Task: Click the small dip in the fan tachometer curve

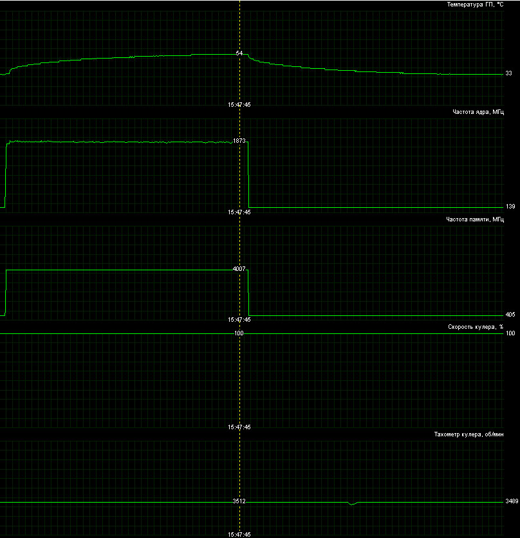Action: pos(352,503)
